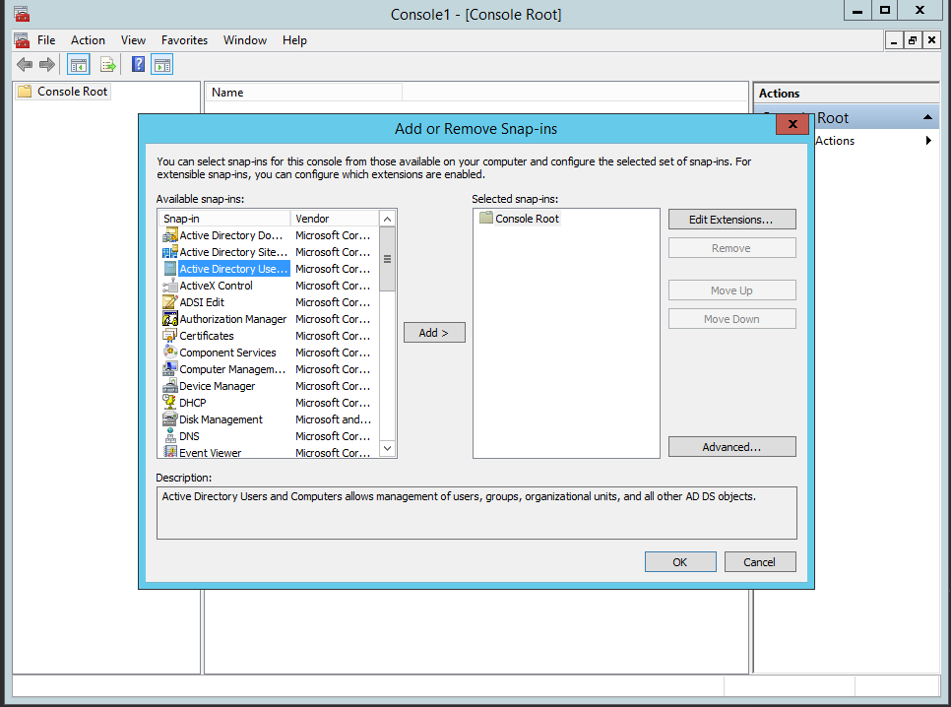The image size is (951, 707).
Task: Open the Favorites menu
Action: coord(184,40)
